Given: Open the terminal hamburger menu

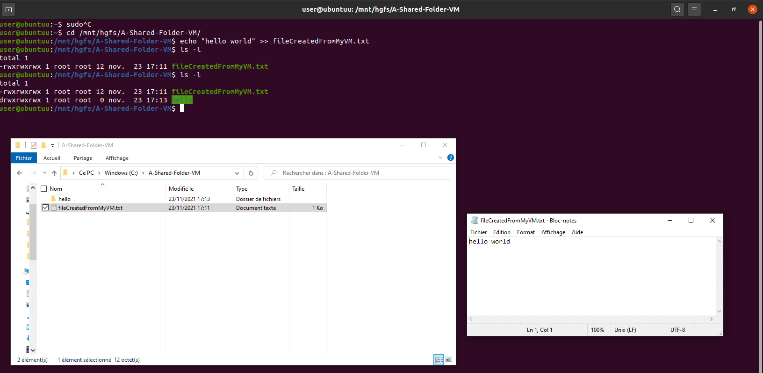Looking at the screenshot, I should point(694,9).
